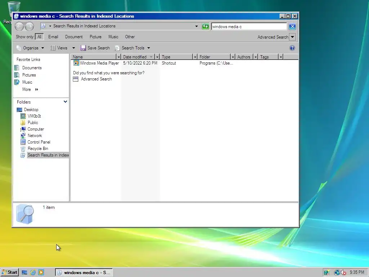This screenshot has height=277, width=369.
Task: Click the Desktop icon in Folders tree
Action: click(19, 110)
